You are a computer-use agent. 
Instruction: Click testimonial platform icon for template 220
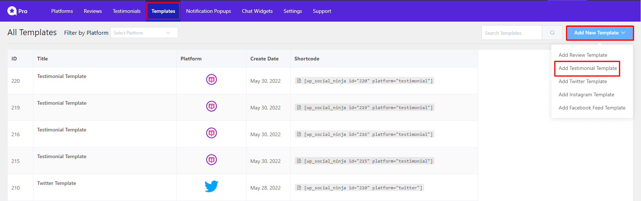tap(211, 79)
